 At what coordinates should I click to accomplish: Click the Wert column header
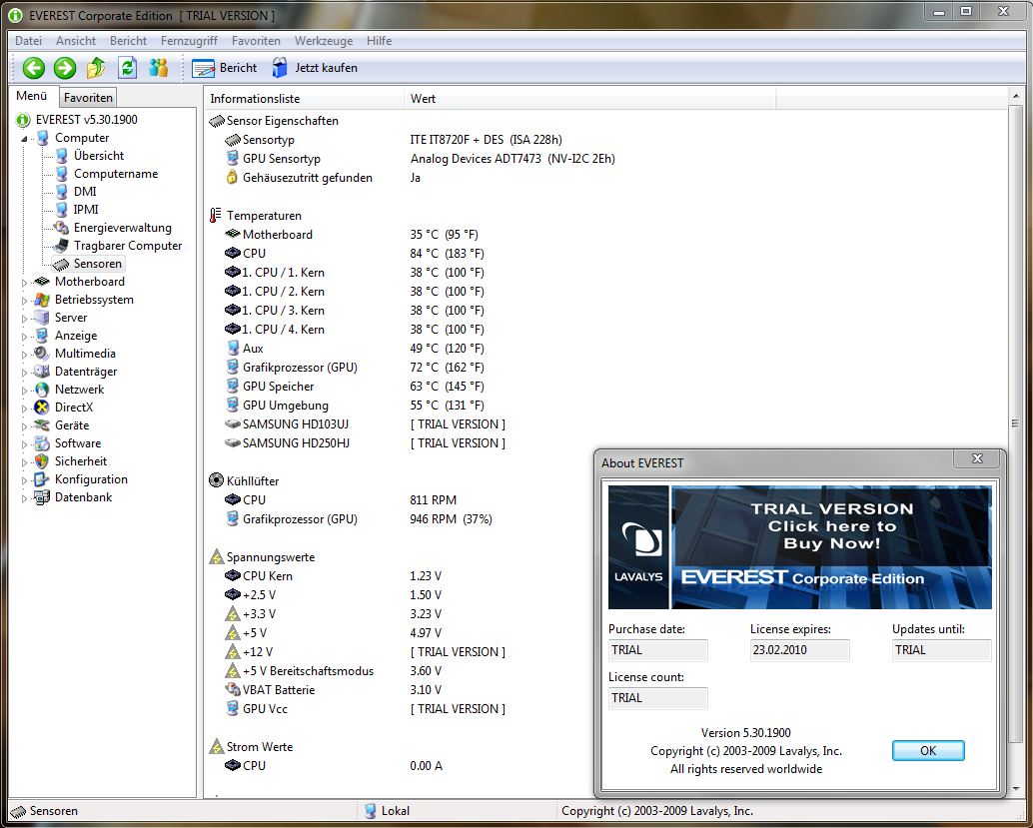pyautogui.click(x=590, y=99)
